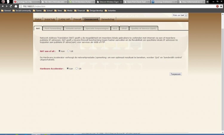
Task: Click the home icon in toolbar
Action: (x=16, y=6)
